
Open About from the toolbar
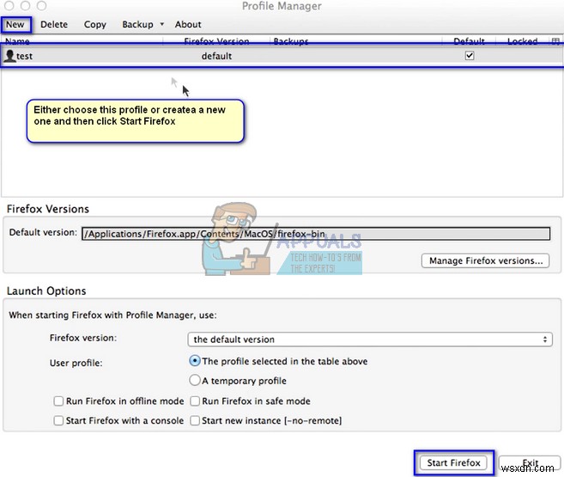[188, 24]
